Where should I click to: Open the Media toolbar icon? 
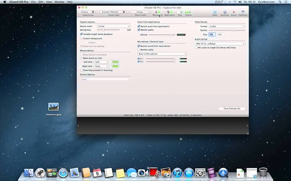(x=215, y=12)
